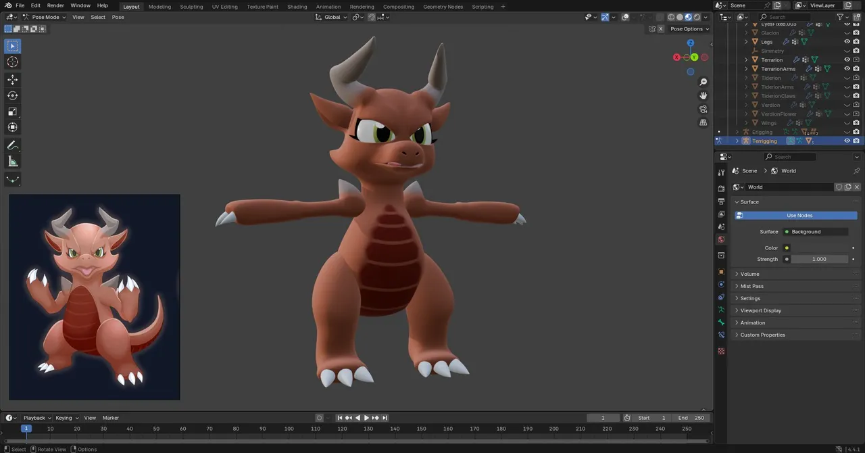
Task: Open the Bone properties tab
Action: [x=721, y=322]
